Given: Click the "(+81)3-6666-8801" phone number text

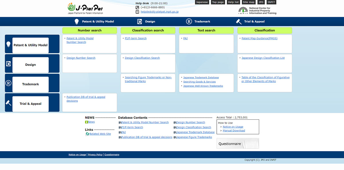Looking at the screenshot, I should 153,7.
